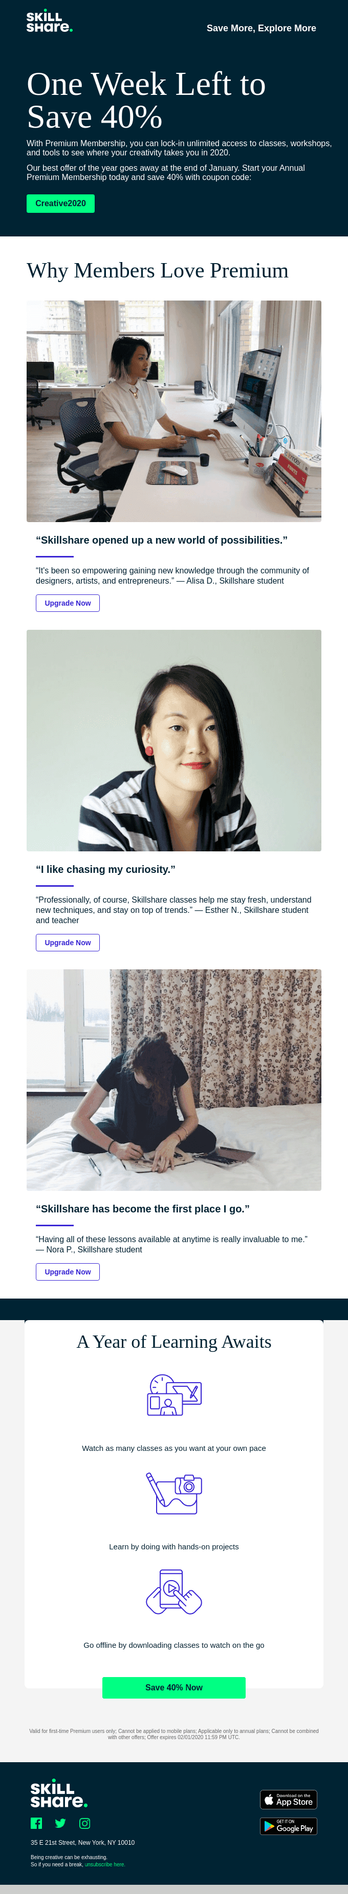Click the Skillshare logo in the header
Image resolution: width=348 pixels, height=1894 pixels.
pyautogui.click(x=50, y=22)
